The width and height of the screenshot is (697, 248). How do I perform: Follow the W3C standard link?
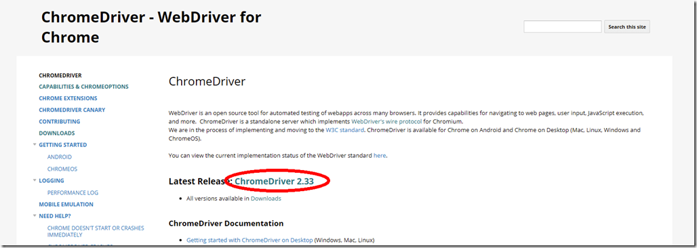point(345,130)
